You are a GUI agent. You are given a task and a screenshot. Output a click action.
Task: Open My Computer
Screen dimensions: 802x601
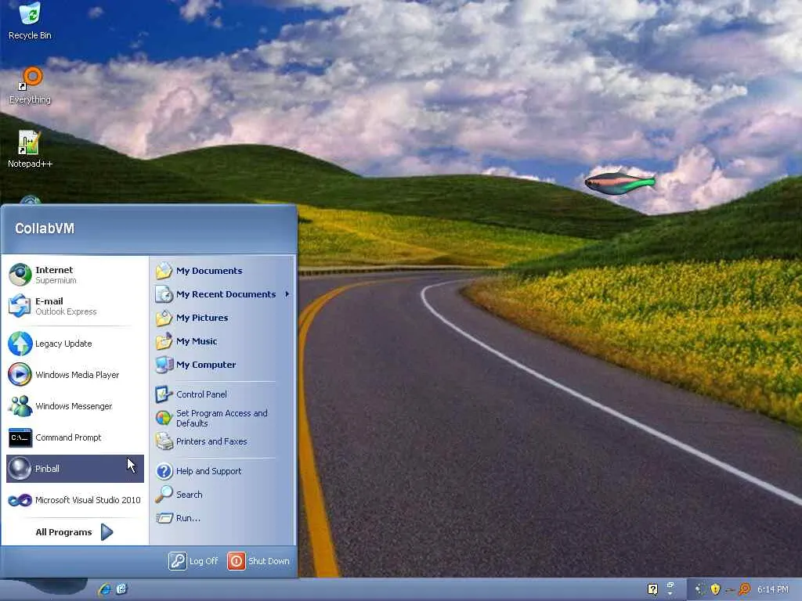coord(222,365)
